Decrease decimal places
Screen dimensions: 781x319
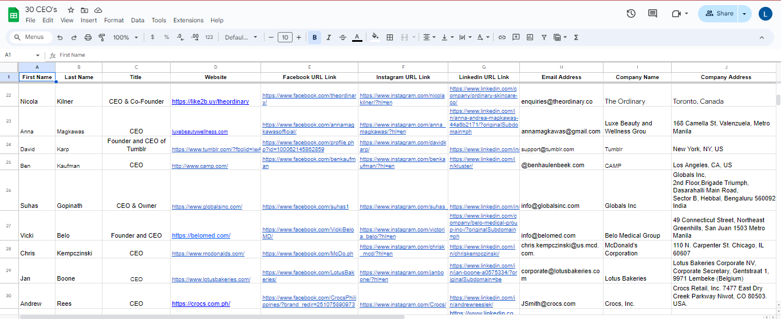tap(180, 37)
